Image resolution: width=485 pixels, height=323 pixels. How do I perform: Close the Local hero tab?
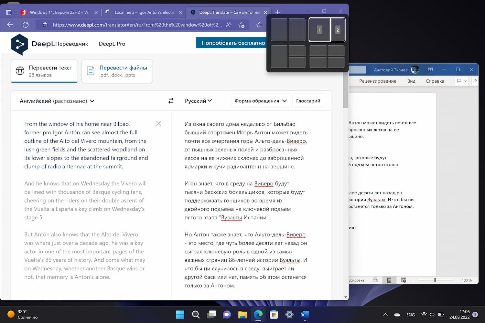click(x=181, y=13)
